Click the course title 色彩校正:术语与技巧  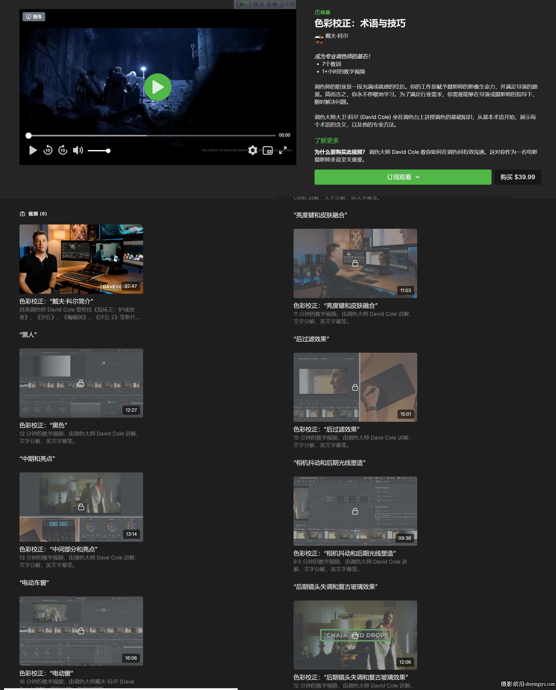tap(360, 23)
